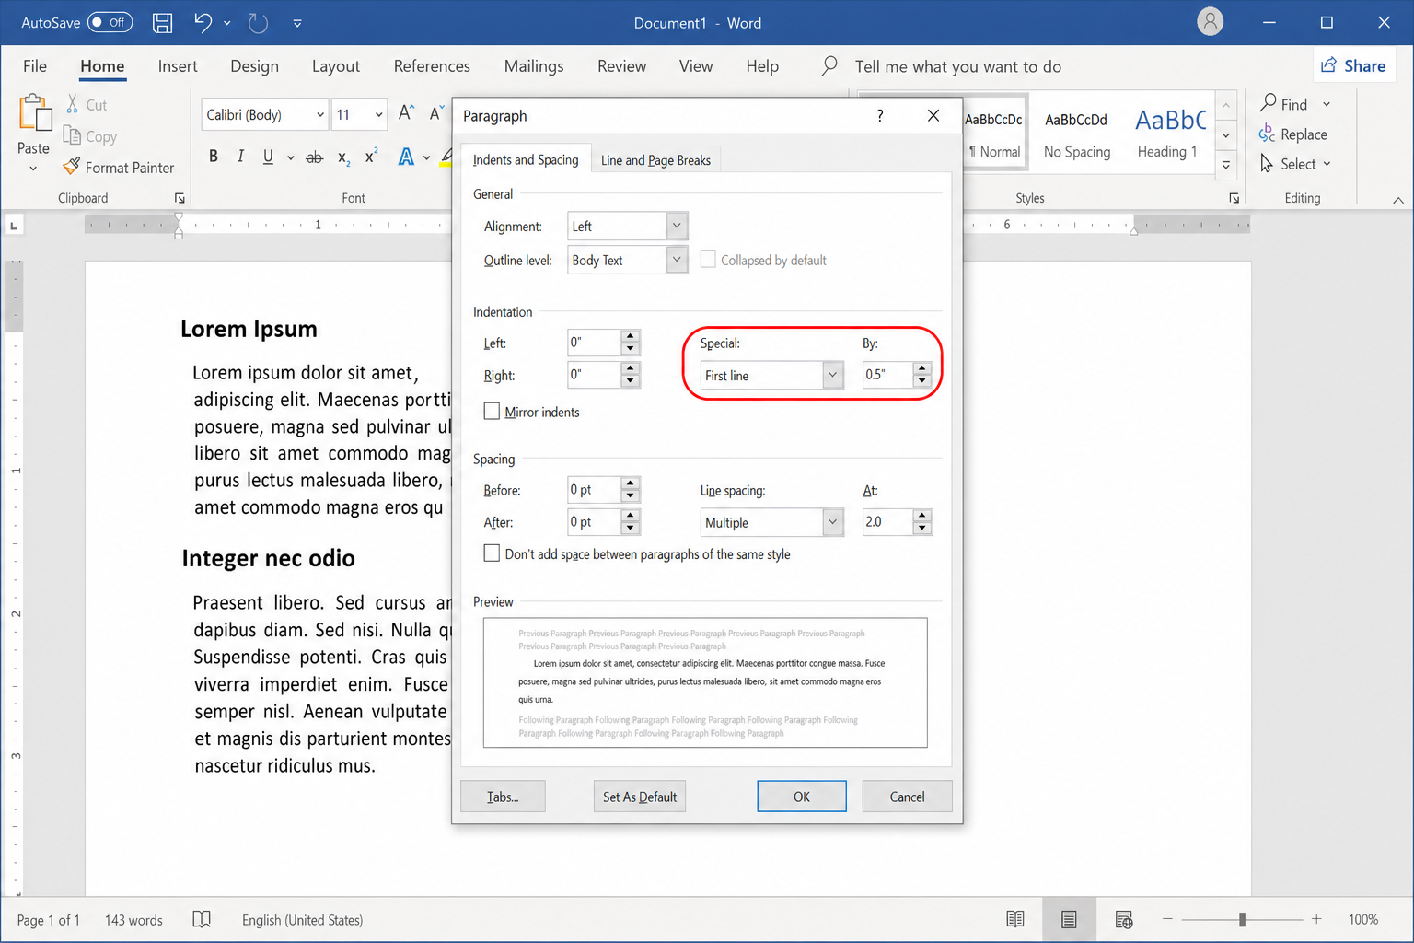
Task: Click the At line spacing field
Action: [x=887, y=522]
